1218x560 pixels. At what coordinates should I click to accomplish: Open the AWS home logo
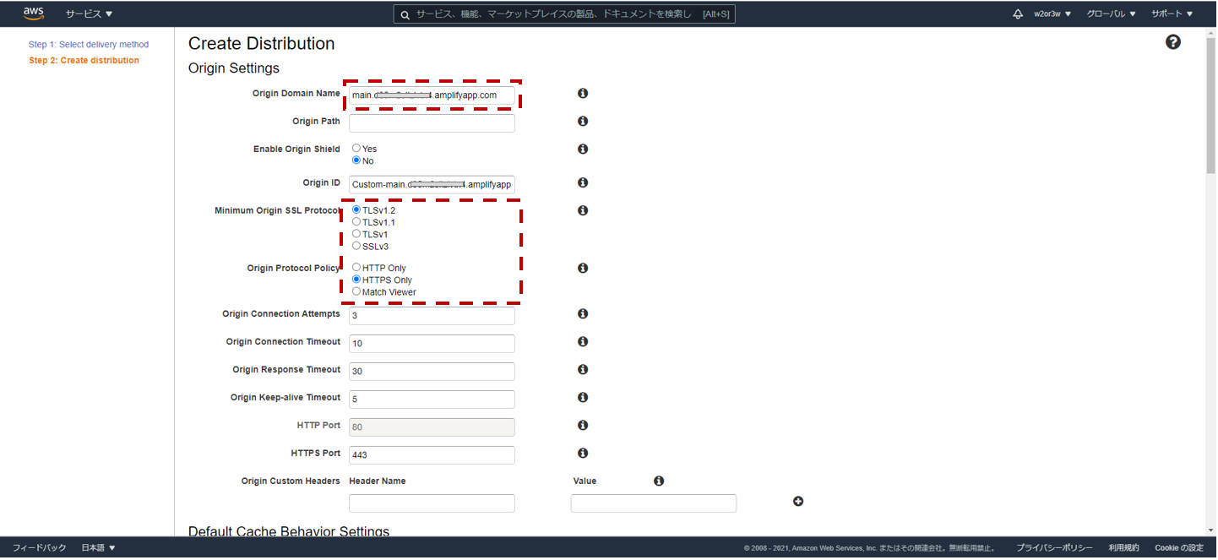[34, 14]
